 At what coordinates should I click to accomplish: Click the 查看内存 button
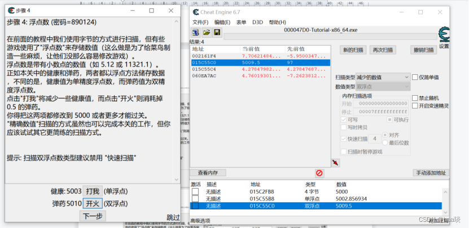[208, 173]
